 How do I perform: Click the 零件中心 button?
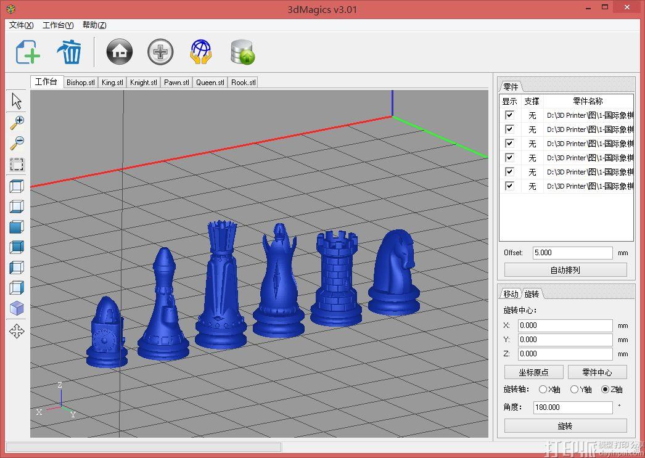click(598, 372)
